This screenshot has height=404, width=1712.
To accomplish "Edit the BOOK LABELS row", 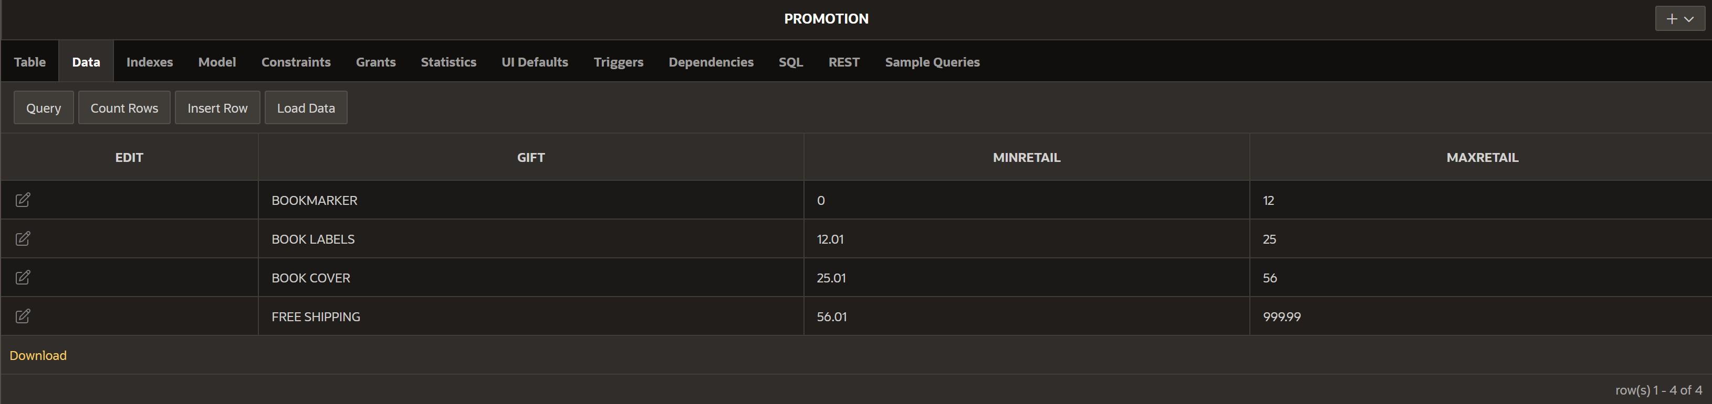I will pyautogui.click(x=23, y=239).
